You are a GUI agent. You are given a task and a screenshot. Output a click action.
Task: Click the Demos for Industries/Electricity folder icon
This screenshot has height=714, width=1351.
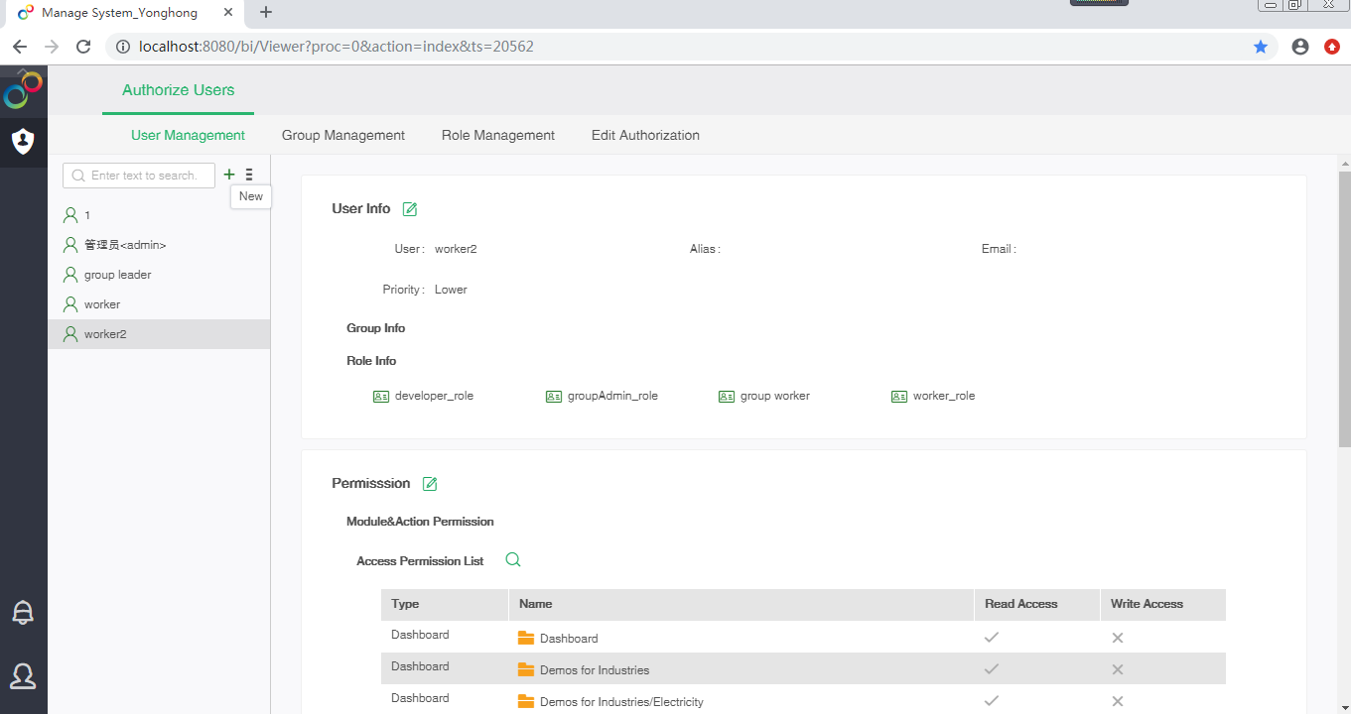(x=526, y=701)
